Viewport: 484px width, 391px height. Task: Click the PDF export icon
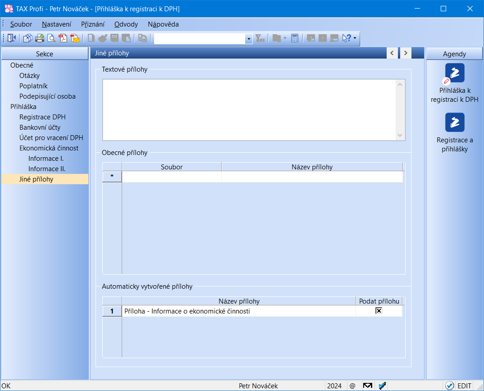pyautogui.click(x=63, y=38)
